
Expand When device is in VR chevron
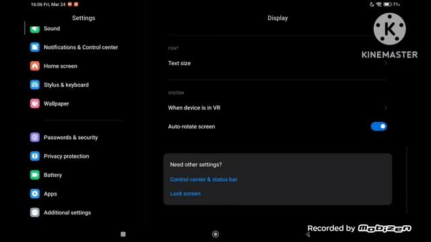tap(386, 108)
